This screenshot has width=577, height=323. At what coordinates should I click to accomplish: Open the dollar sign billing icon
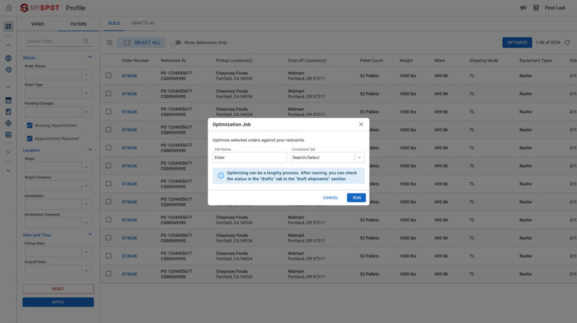8,58
